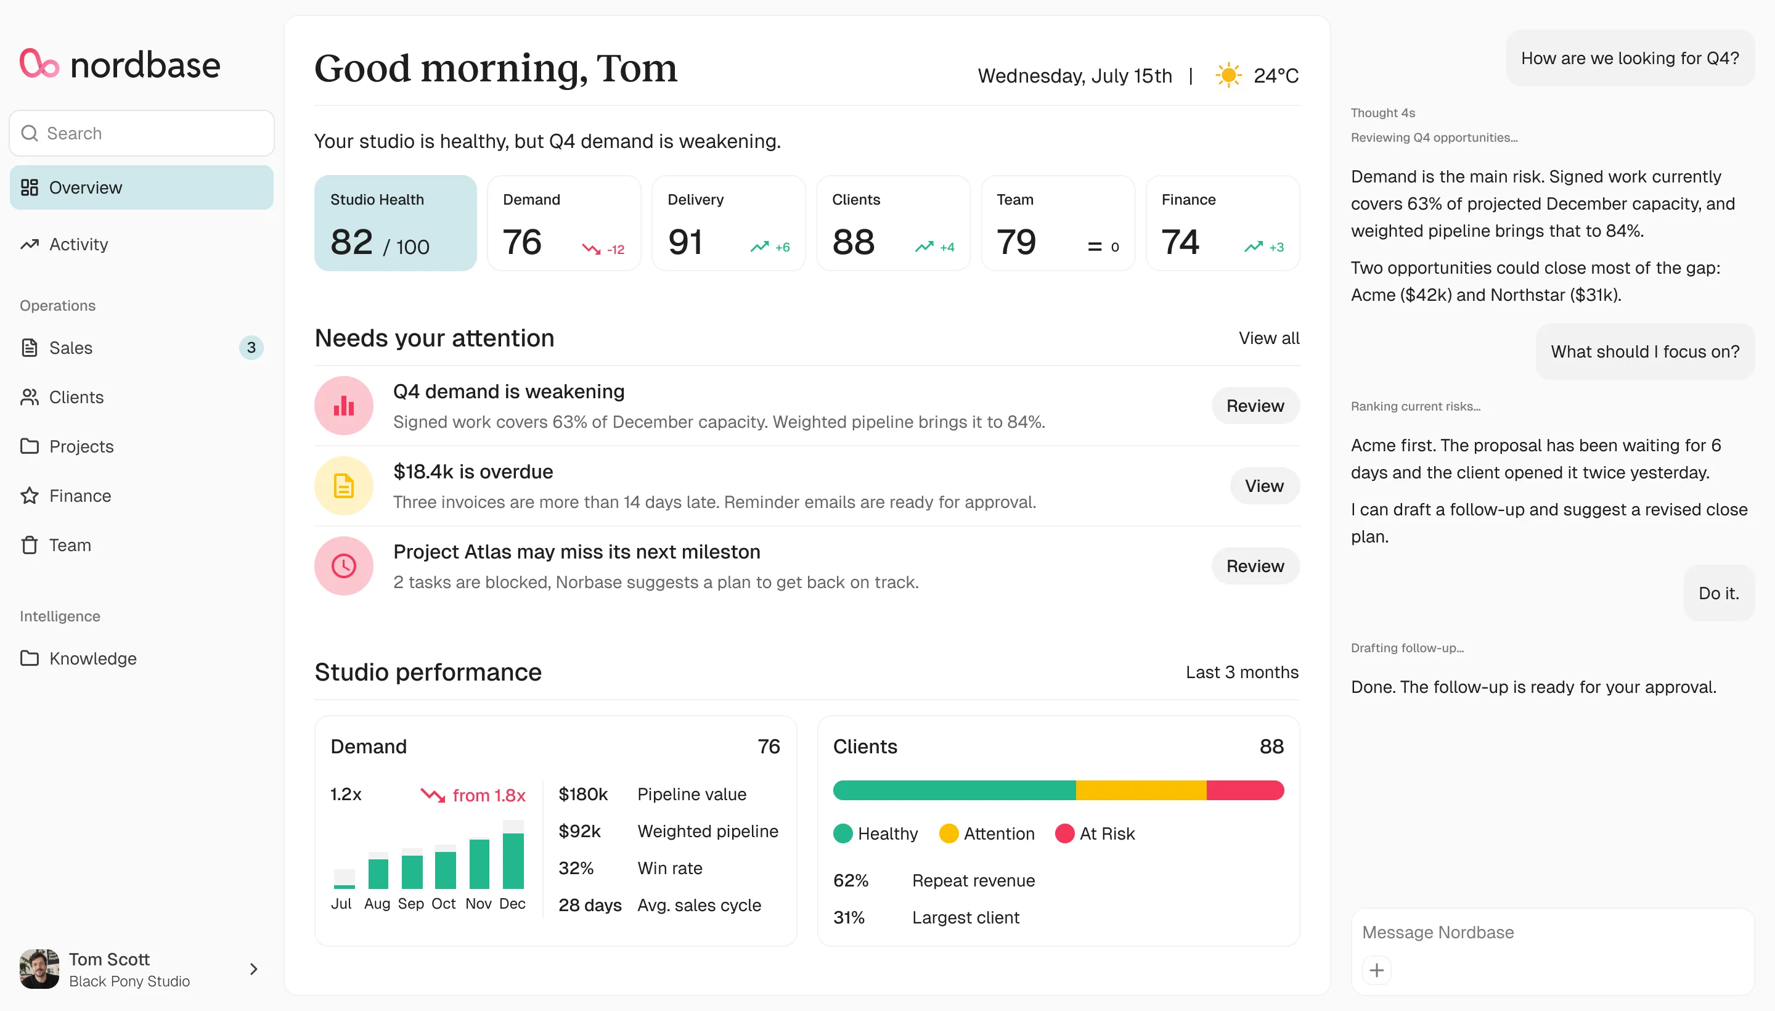Click View all in Needs your attention
1775x1011 pixels.
coord(1269,338)
